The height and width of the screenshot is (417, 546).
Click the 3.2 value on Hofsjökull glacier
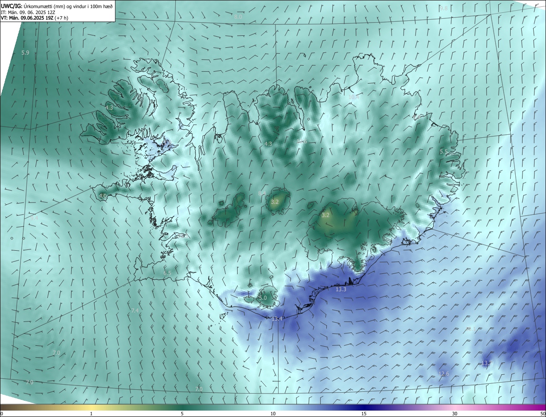[275, 202]
